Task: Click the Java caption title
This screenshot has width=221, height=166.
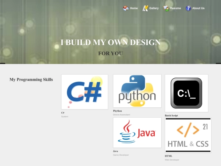Action: (x=115, y=151)
